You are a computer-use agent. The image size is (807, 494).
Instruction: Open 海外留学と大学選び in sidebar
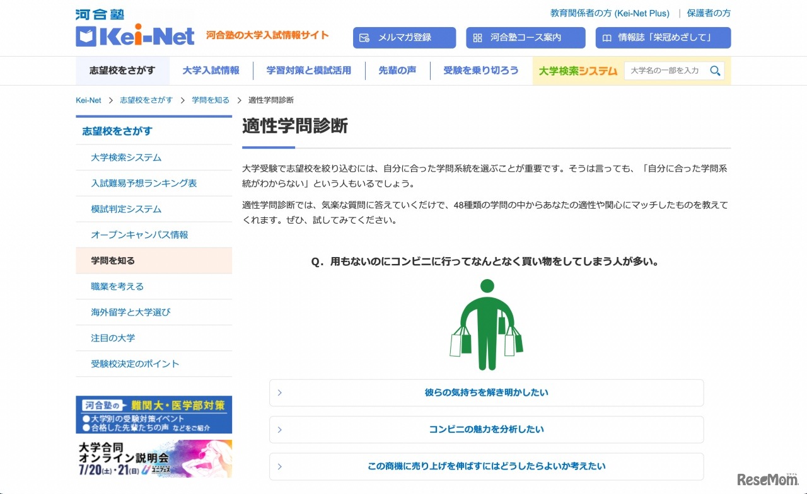point(154,313)
